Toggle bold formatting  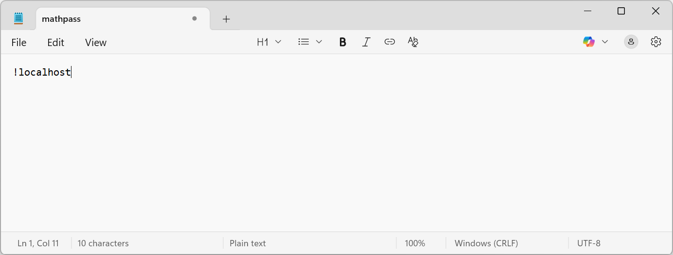pos(343,42)
